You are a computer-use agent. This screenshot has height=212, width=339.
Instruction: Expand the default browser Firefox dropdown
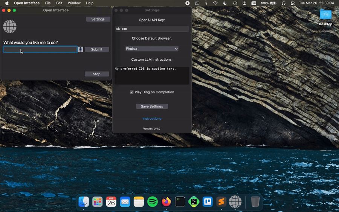pyautogui.click(x=152, y=49)
